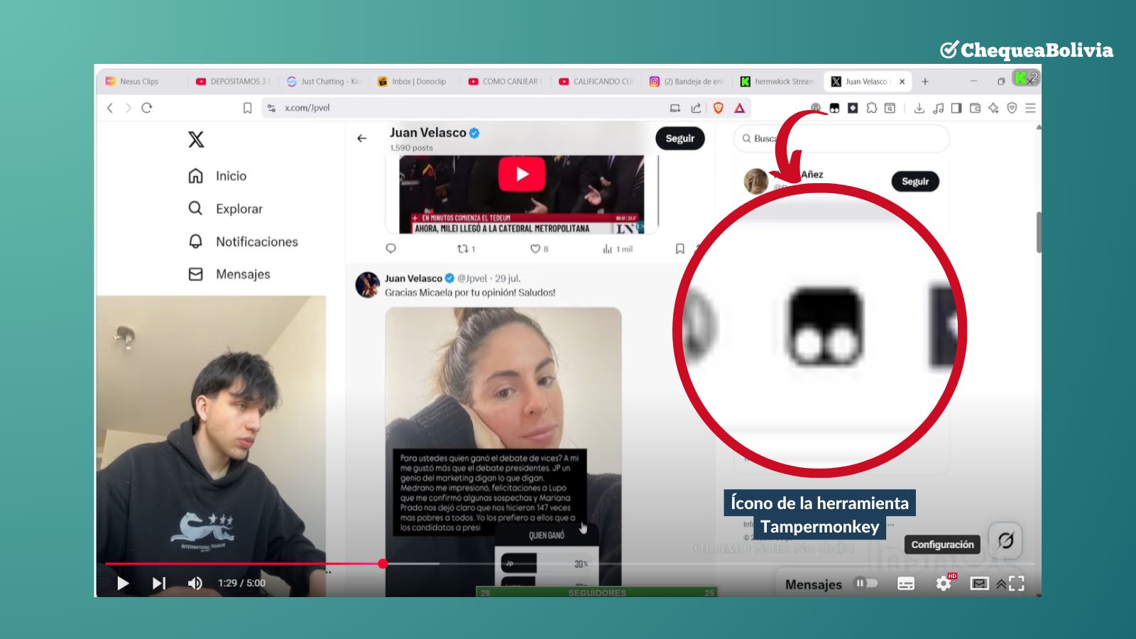Viewport: 1136px width, 639px height.
Task: Follow Juan Velasco with Seguir button
Action: coord(679,138)
